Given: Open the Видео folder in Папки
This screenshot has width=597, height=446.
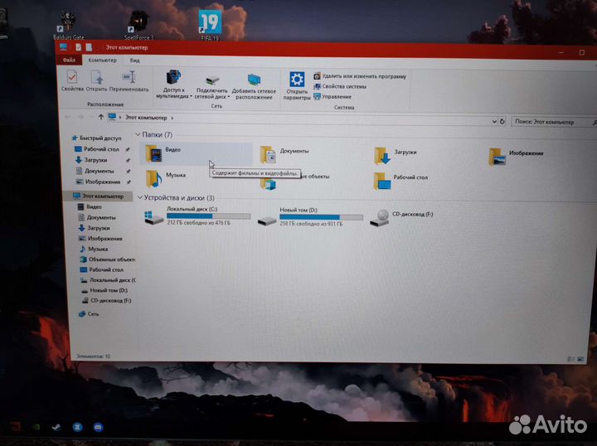Looking at the screenshot, I should point(155,153).
